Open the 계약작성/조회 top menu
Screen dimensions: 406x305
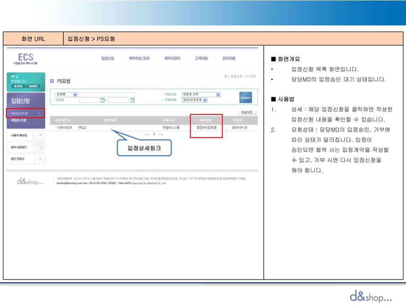click(139, 58)
